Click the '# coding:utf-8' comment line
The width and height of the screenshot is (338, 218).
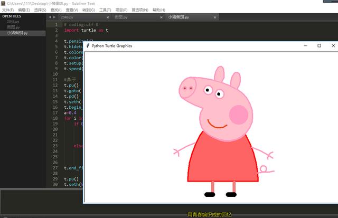81,25
